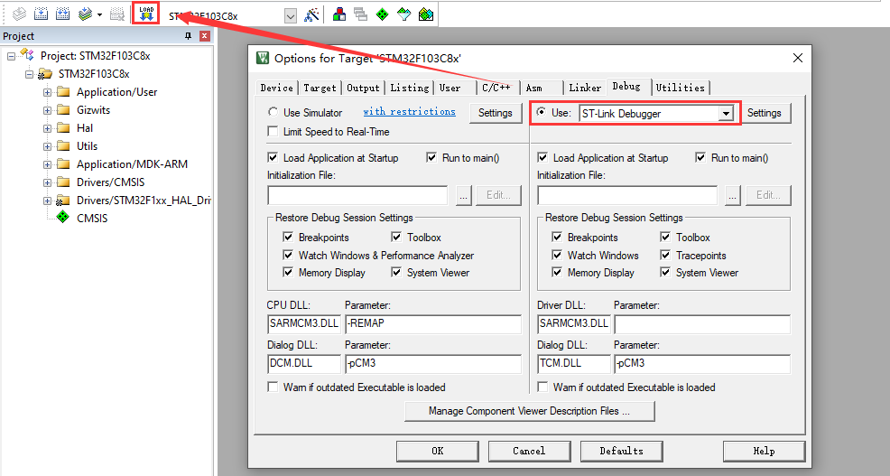The height and width of the screenshot is (476, 890).
Task: Expand the Utils tree node
Action: (47, 146)
